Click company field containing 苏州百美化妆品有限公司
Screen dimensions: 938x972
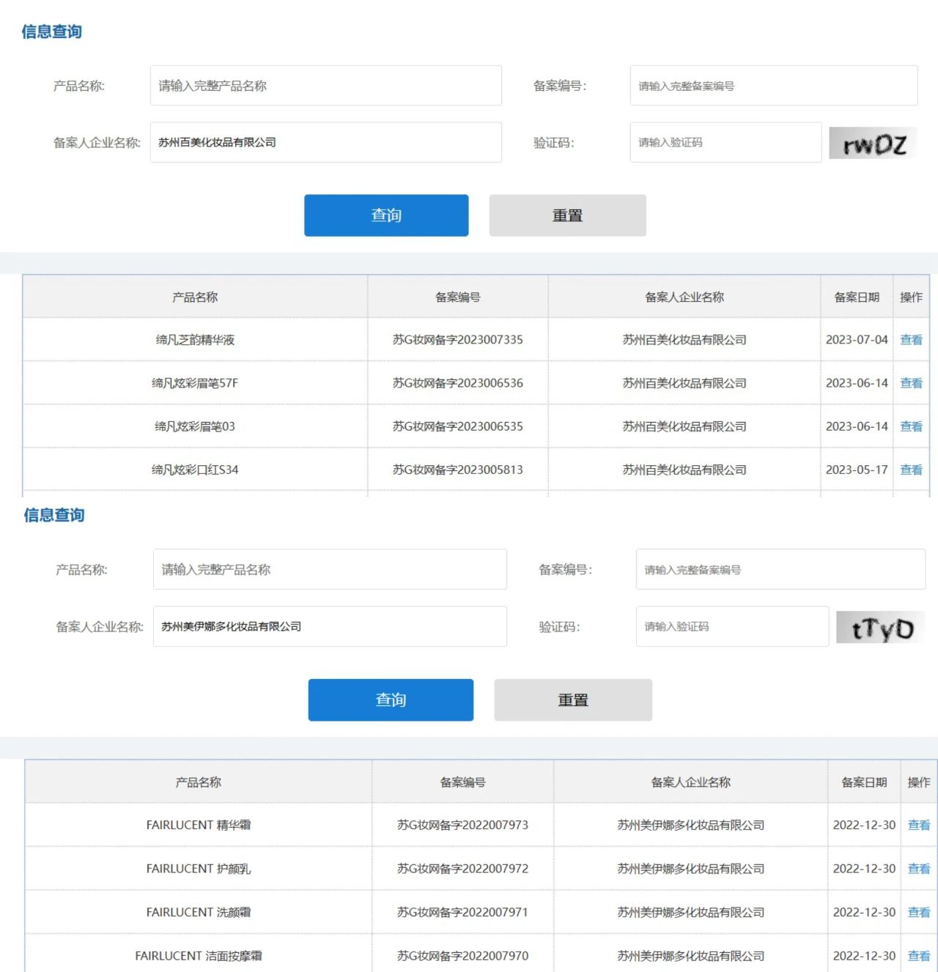point(325,142)
